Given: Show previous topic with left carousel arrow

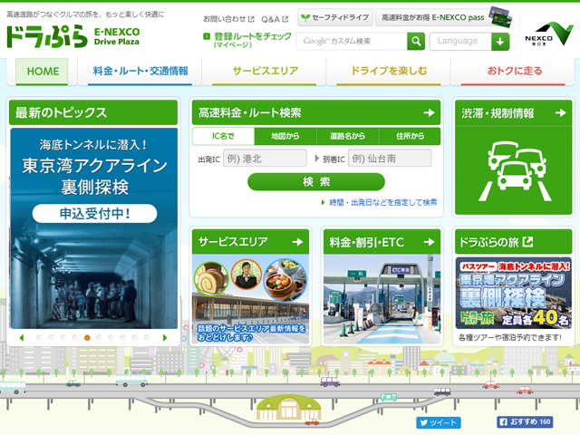Looking at the screenshot, I should 21,338.
